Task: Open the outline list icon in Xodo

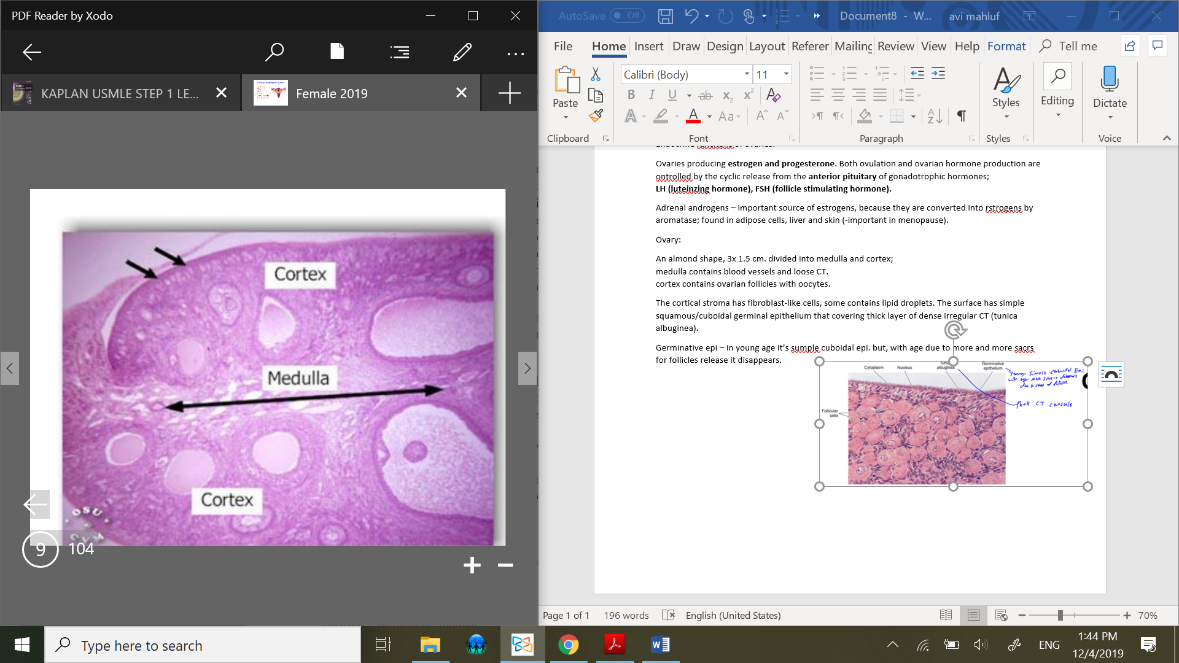Action: pos(399,52)
